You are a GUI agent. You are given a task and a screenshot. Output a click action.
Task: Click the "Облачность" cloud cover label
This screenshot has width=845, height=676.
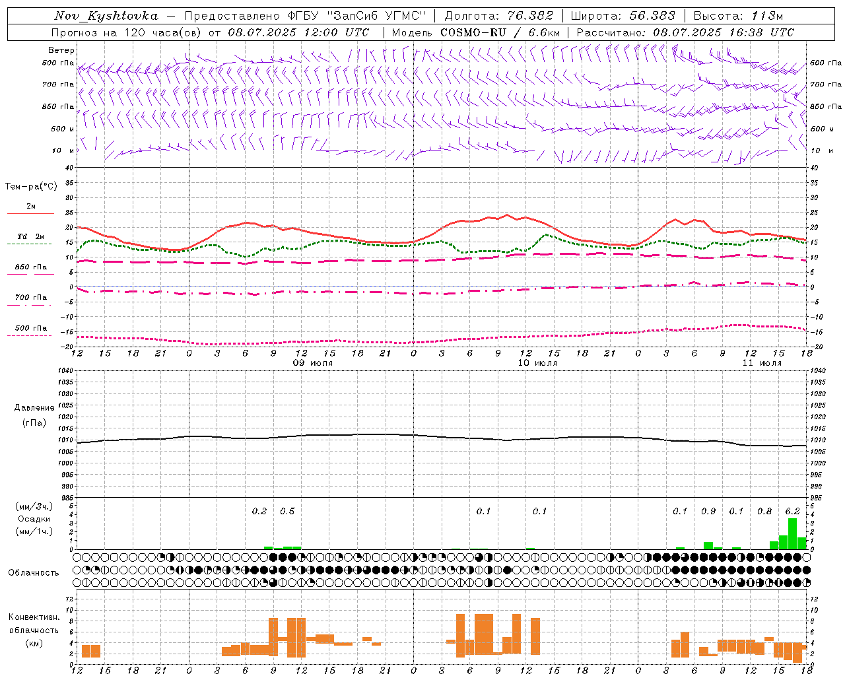tap(34, 573)
